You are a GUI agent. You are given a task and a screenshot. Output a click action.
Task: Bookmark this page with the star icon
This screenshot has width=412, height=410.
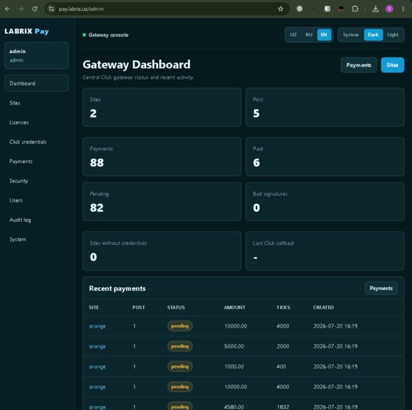pyautogui.click(x=281, y=9)
